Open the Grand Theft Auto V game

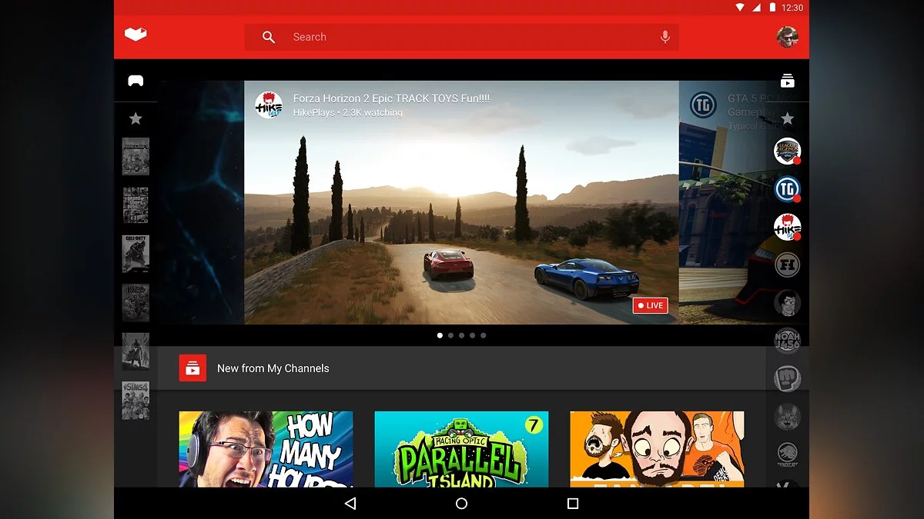[x=136, y=205]
